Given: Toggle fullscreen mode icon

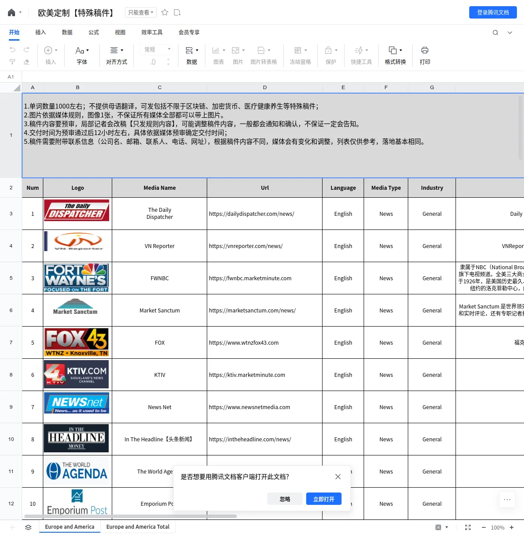Looking at the screenshot, I should tap(468, 527).
